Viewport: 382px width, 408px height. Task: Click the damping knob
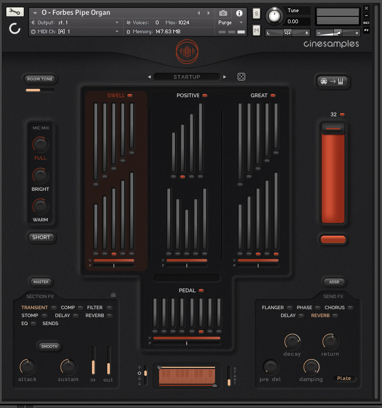pyautogui.click(x=311, y=367)
